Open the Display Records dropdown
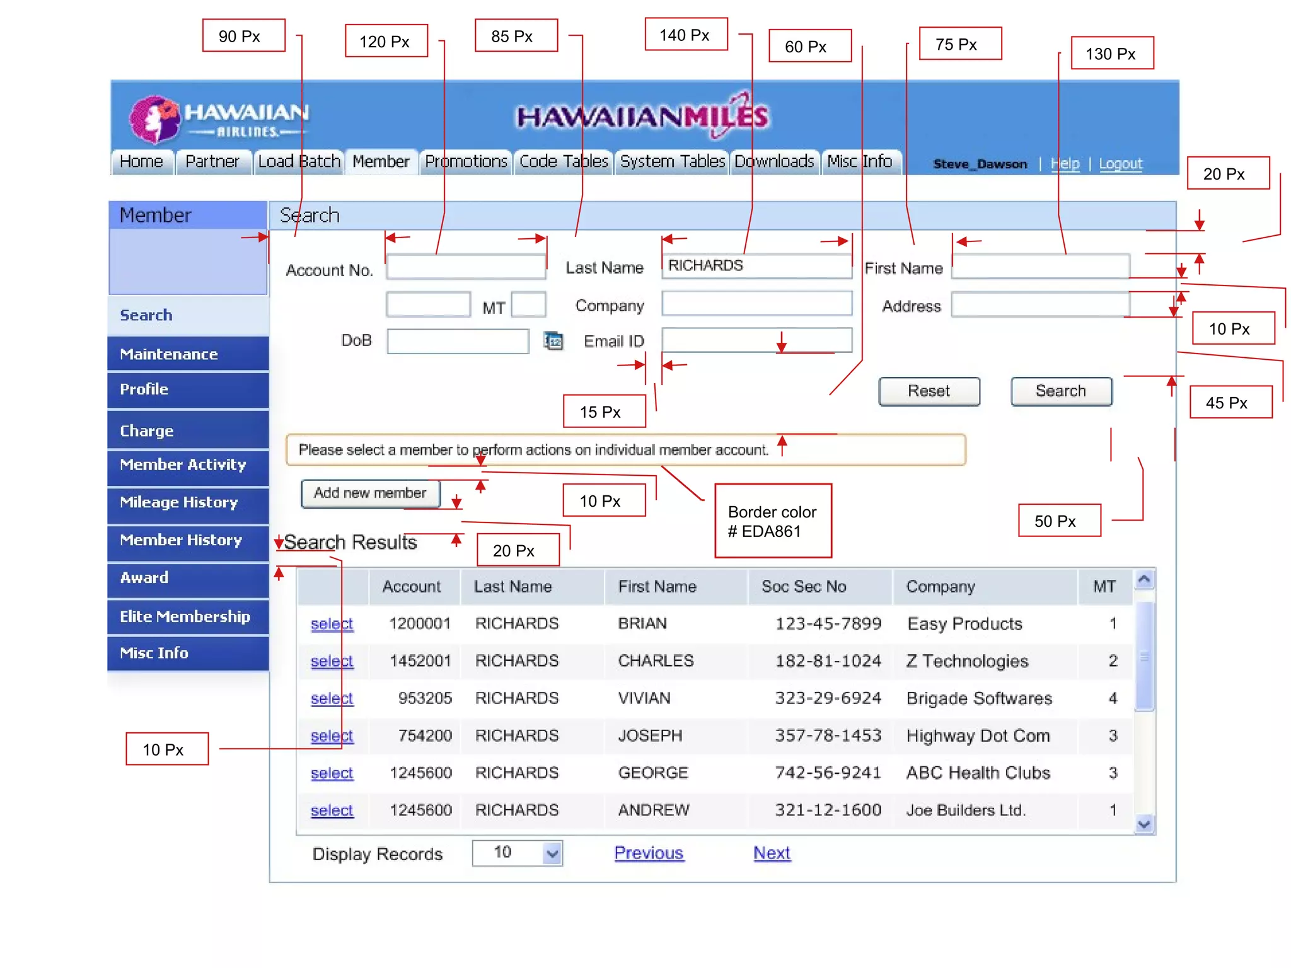The height and width of the screenshot is (968, 1291). [552, 853]
